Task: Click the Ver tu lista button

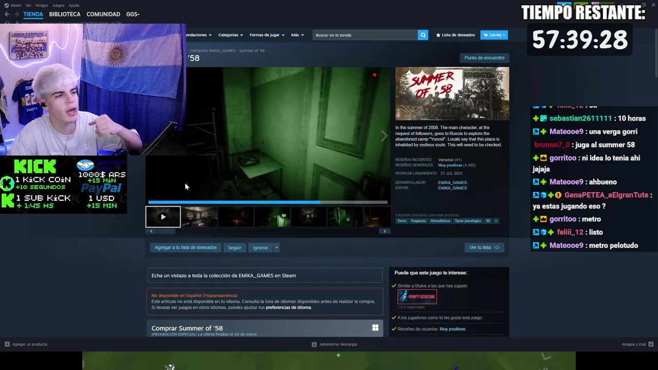Action: pyautogui.click(x=484, y=248)
